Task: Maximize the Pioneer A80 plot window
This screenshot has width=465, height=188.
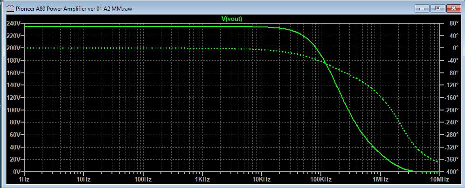Action: click(x=438, y=8)
